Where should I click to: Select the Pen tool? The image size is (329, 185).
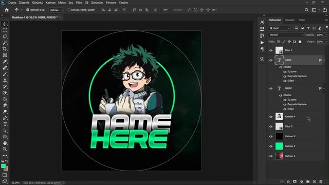[5, 118]
